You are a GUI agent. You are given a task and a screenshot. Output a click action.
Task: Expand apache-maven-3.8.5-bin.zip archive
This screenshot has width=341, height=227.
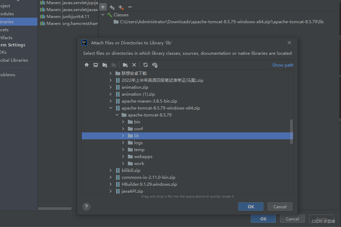point(111,101)
